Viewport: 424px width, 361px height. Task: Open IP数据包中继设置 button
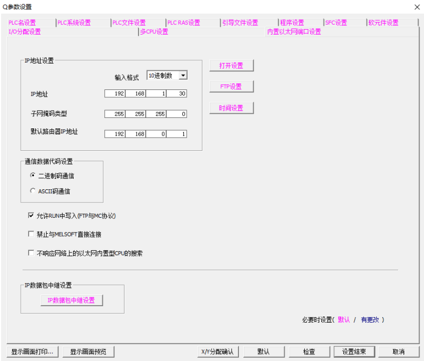pyautogui.click(x=71, y=300)
